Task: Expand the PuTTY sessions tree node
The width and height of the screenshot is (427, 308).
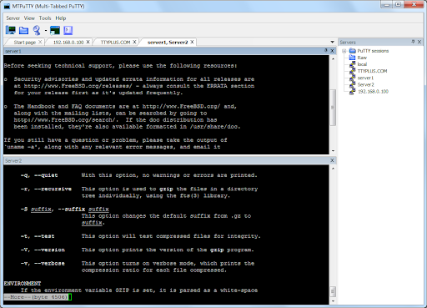Action: (344, 51)
